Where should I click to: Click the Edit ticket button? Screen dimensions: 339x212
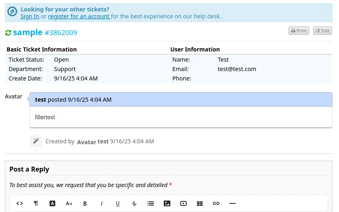pyautogui.click(x=323, y=31)
